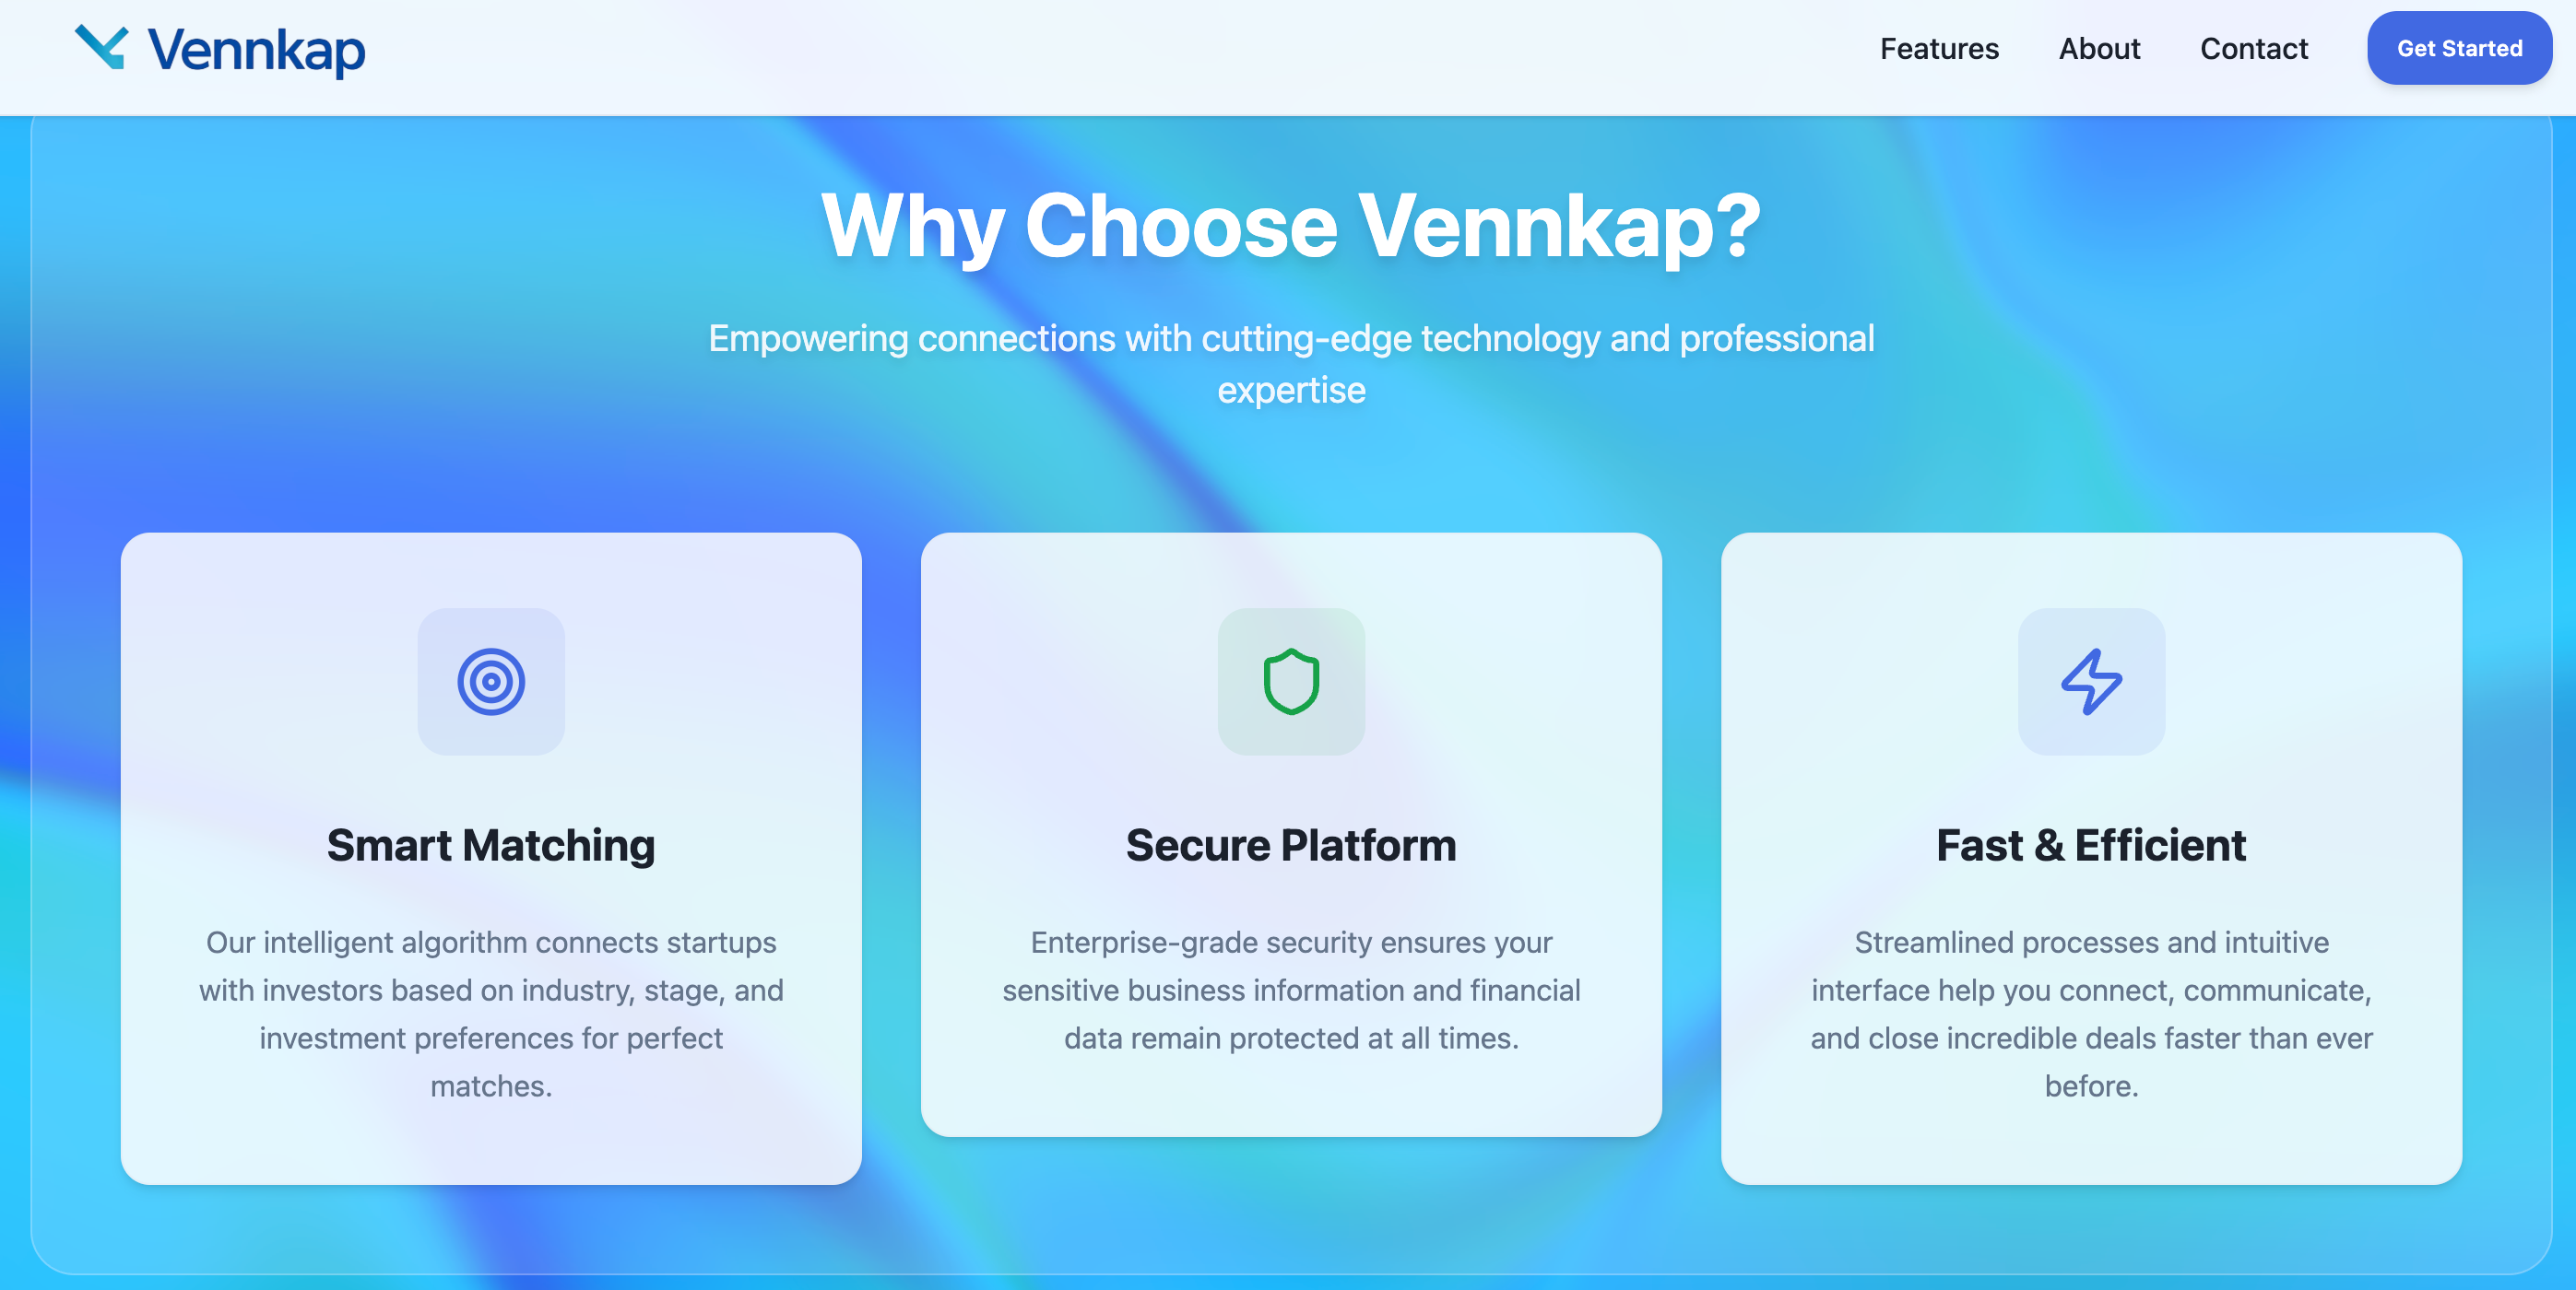Click the Vennkap chevron logo icon
The height and width of the screenshot is (1290, 2576).
coord(101,47)
